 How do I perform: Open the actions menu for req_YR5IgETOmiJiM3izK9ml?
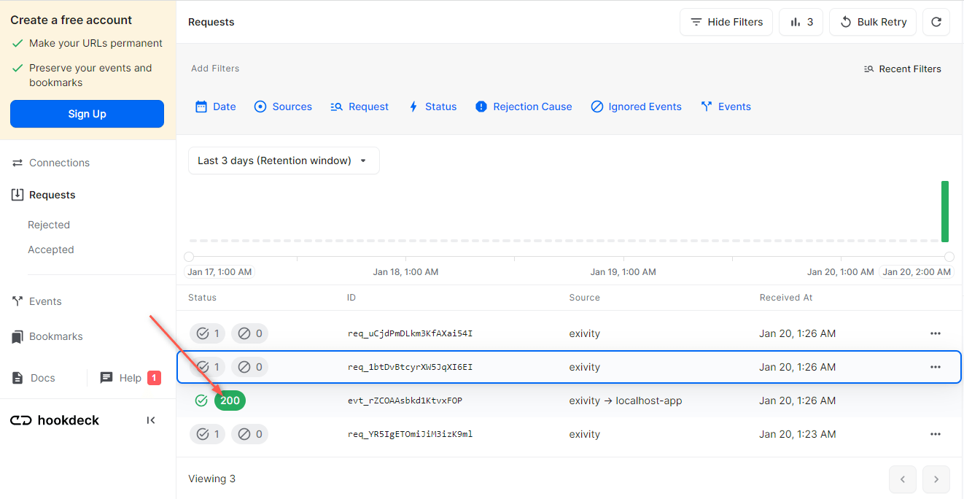click(936, 433)
